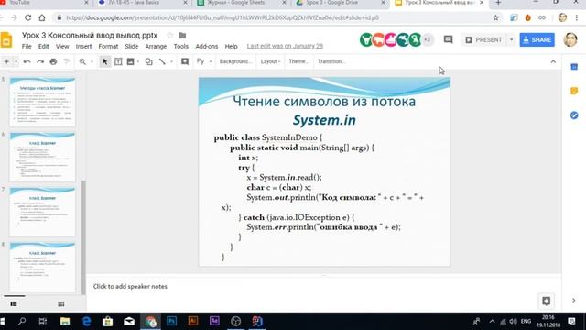Screen dimensions: 586x330
Task: Click the add comment toolbar icon
Action: [x=185, y=61]
